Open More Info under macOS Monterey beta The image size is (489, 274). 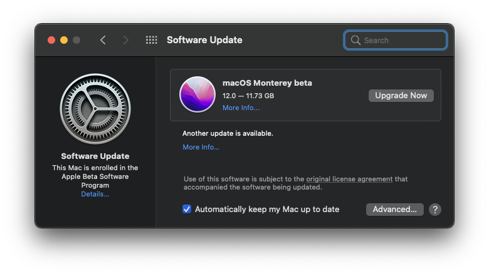click(241, 108)
